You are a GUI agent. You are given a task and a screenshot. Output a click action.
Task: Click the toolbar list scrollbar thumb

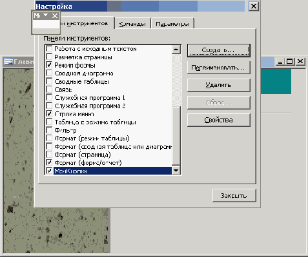(x=176, y=136)
